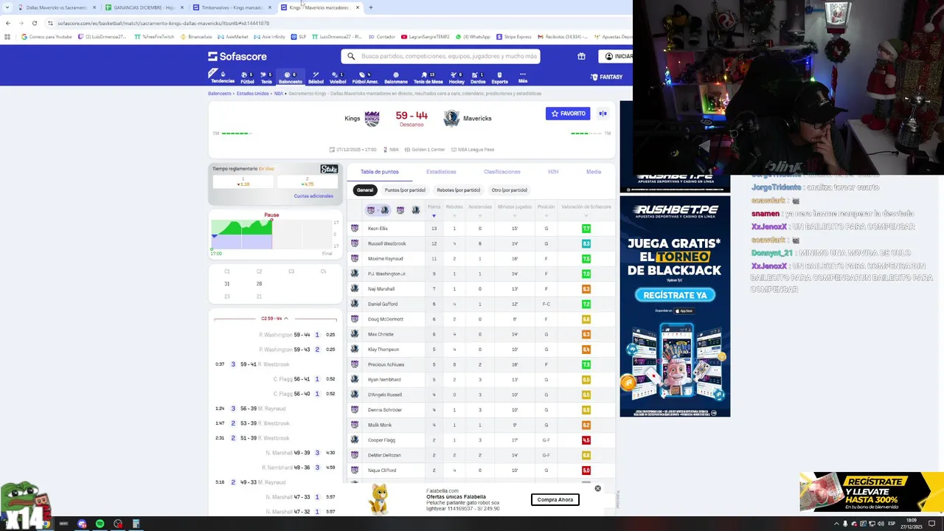Show both teams in the player table filter
Viewport: 944px width, 531px height.
coord(378,210)
